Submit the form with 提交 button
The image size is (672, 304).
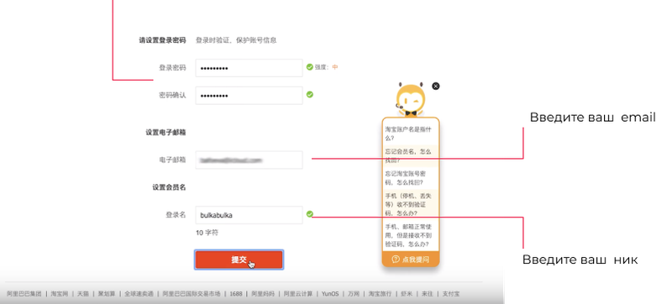[x=239, y=259]
